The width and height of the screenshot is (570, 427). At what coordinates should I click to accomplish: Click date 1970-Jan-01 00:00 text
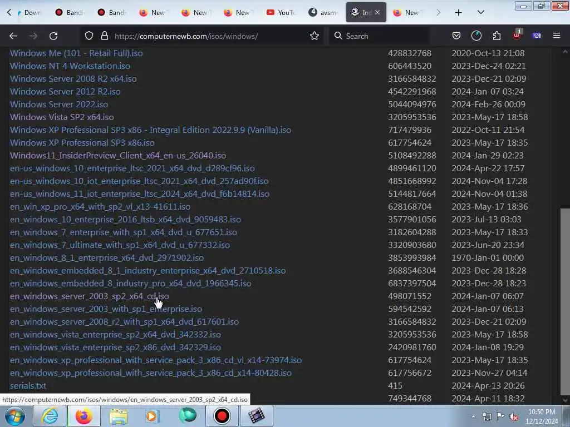tap(488, 258)
